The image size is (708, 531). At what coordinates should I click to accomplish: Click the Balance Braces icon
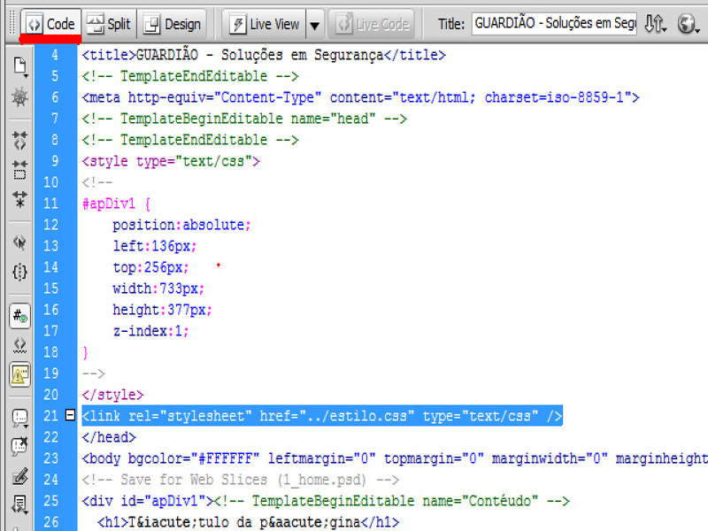[x=19, y=272]
